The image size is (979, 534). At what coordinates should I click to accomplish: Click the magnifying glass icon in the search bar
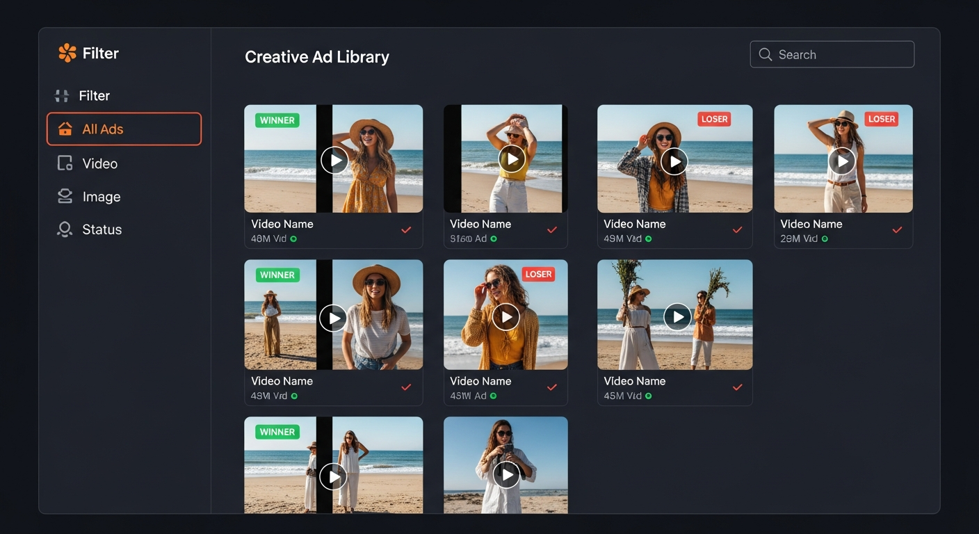point(765,54)
